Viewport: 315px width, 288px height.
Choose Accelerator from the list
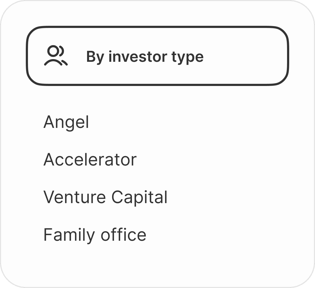click(x=90, y=160)
